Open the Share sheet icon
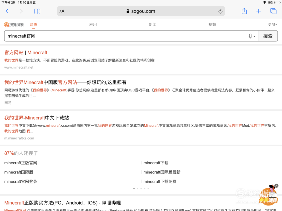 244,11
